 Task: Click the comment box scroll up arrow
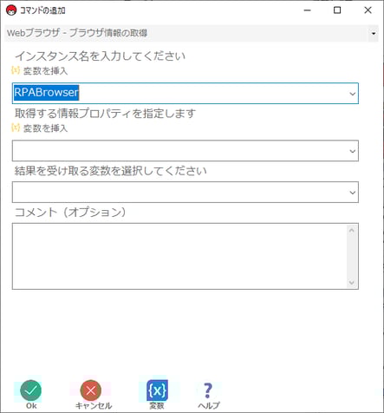pyautogui.click(x=352, y=230)
